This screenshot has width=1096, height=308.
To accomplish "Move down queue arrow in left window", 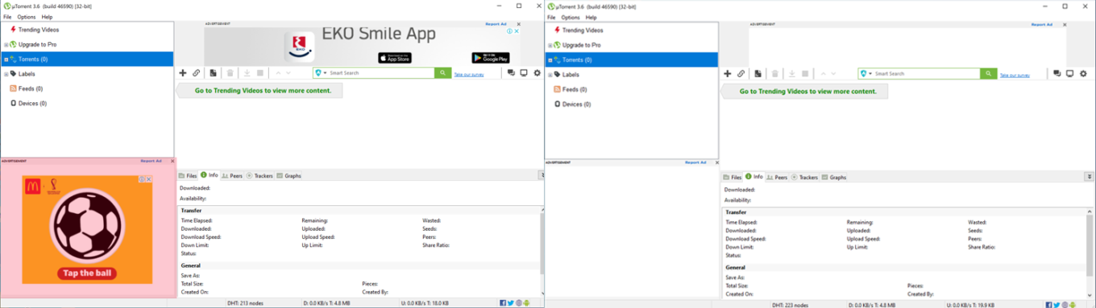I will point(289,73).
